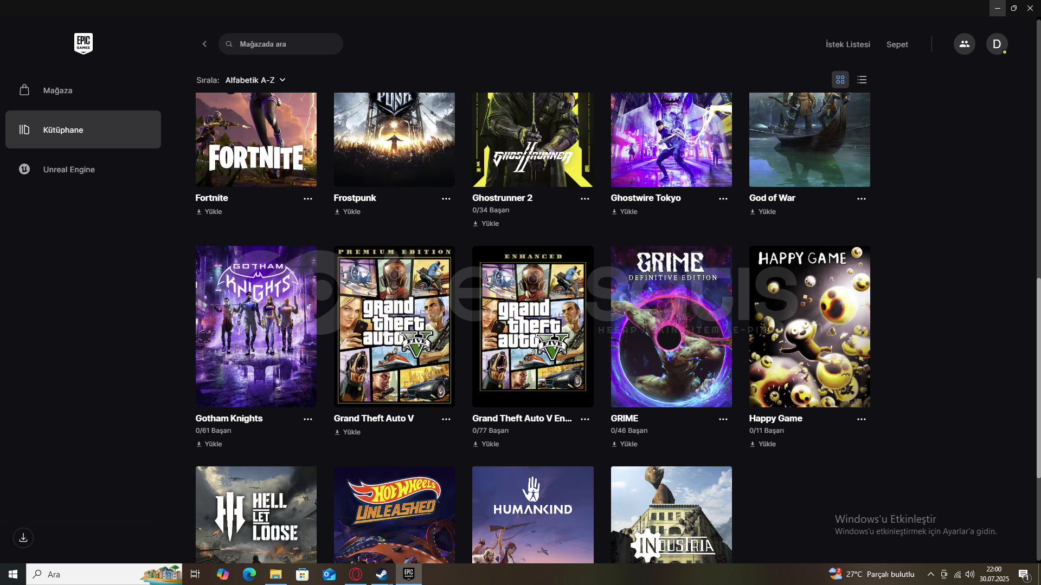This screenshot has height=585, width=1041.
Task: Open Windows Start menu
Action: (13, 574)
